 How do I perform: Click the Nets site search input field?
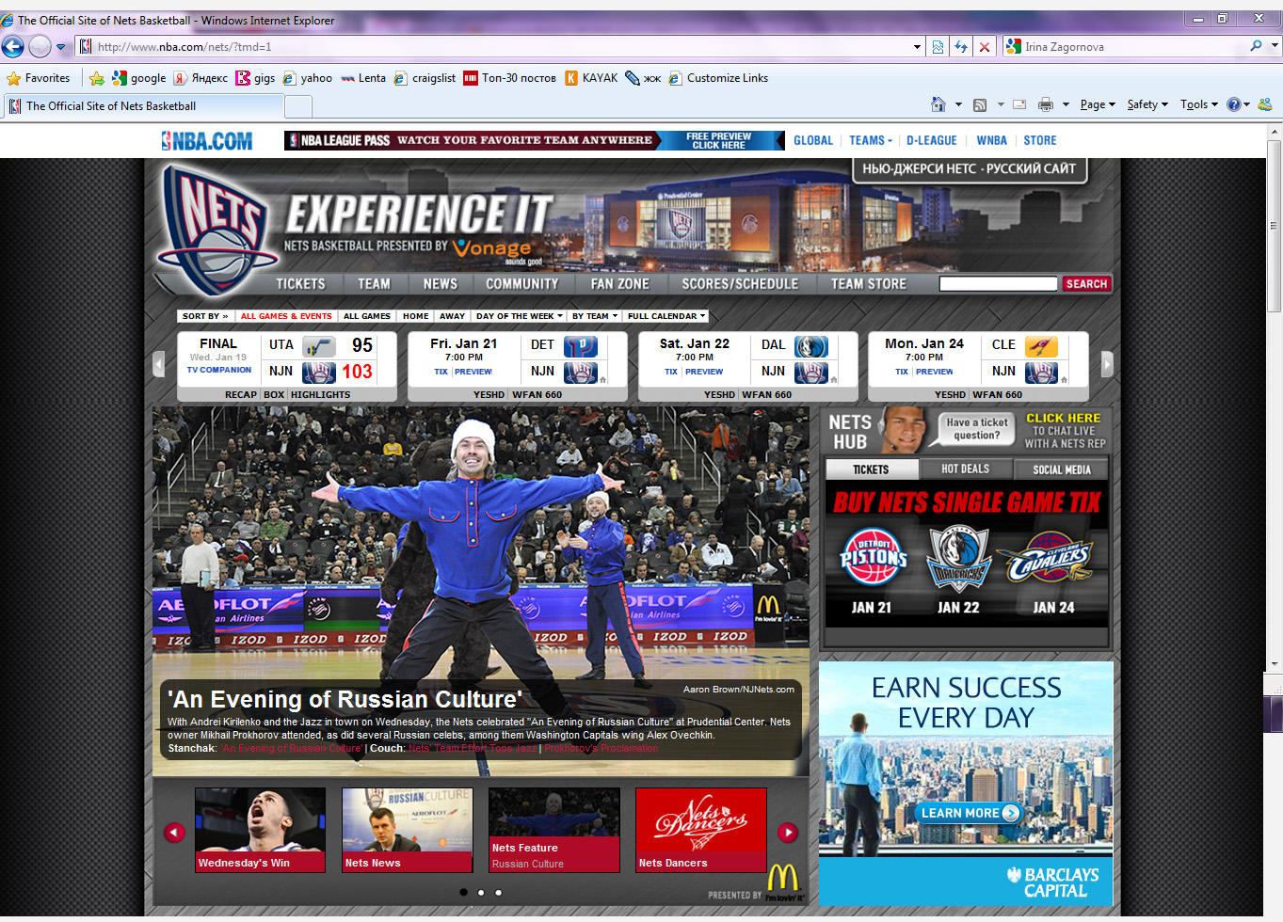tap(998, 284)
